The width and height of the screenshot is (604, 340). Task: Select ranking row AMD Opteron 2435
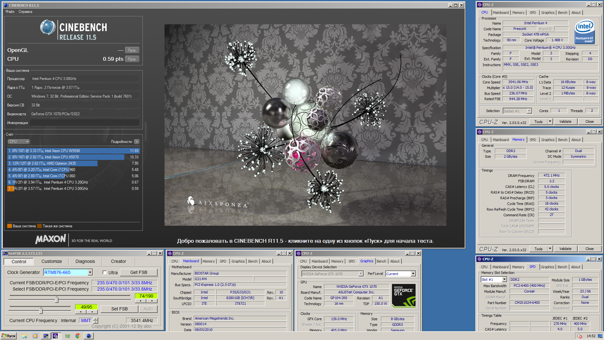pyautogui.click(x=73, y=163)
